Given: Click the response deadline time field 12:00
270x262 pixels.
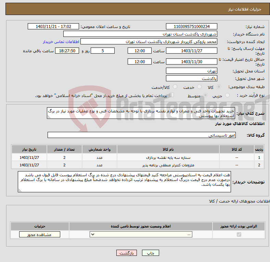Looking at the screenshot, I should (x=140, y=51).
